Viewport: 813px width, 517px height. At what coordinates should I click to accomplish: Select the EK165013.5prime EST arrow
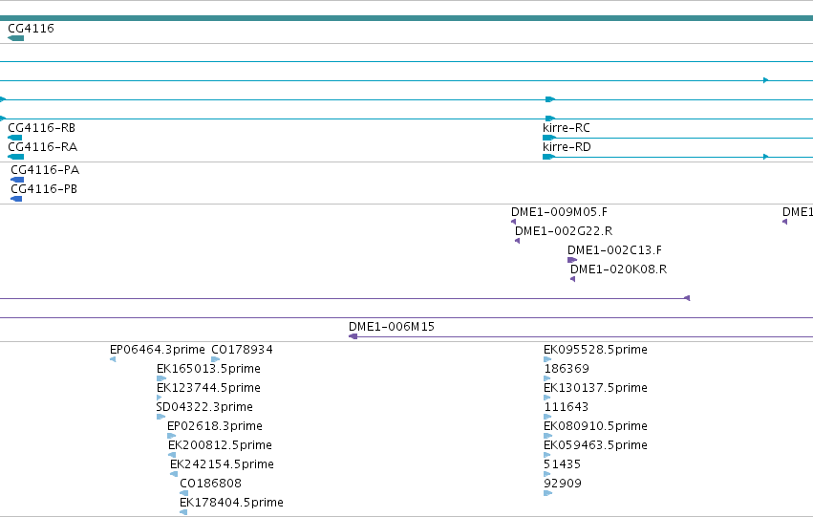click(161, 378)
